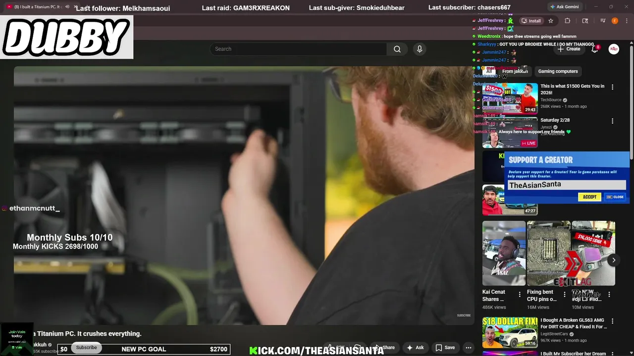Open the 47:27 duration video thumbnail
This screenshot has height=356, width=634.
(510, 200)
